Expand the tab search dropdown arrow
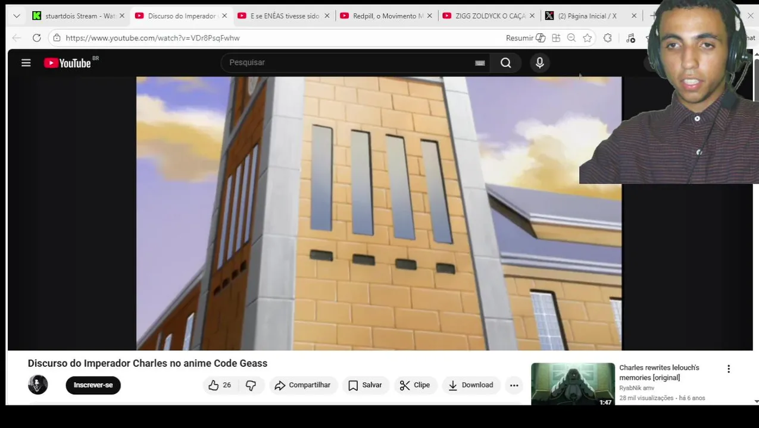759x428 pixels. pyautogui.click(x=17, y=16)
